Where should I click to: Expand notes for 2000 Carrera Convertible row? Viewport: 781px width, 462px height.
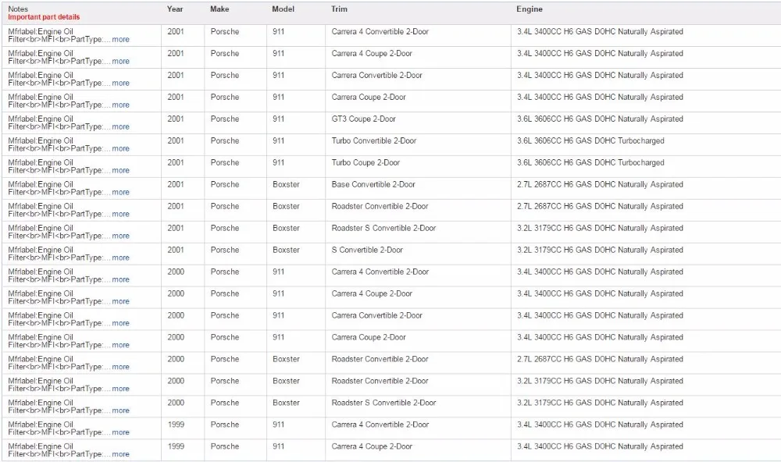(x=120, y=324)
